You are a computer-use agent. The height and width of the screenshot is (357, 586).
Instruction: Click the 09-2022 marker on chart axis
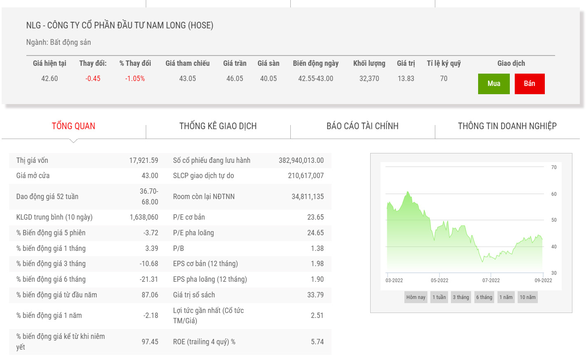[x=543, y=280]
